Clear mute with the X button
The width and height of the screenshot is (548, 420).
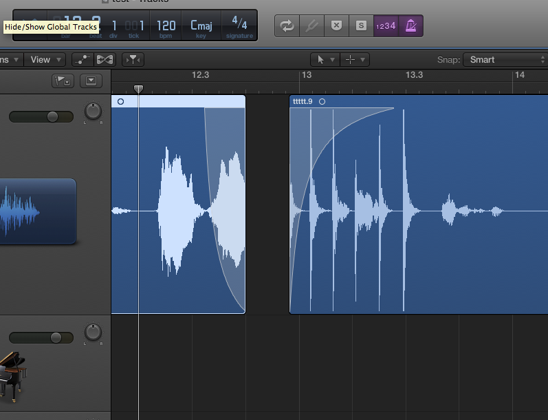[x=336, y=25]
